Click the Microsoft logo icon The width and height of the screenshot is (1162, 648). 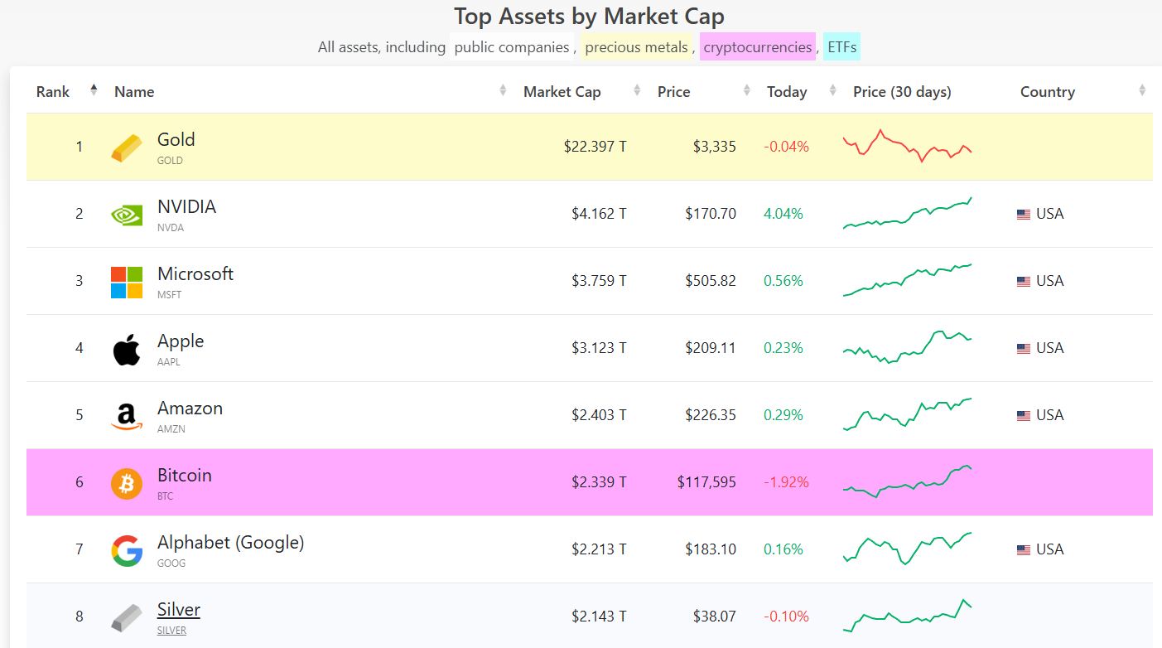point(127,282)
